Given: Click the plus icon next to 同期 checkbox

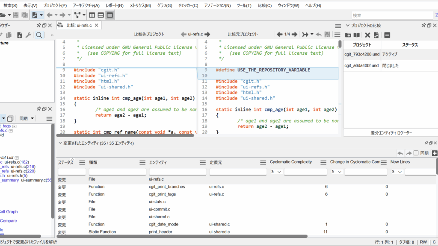Looking at the screenshot, I should (x=435, y=153).
